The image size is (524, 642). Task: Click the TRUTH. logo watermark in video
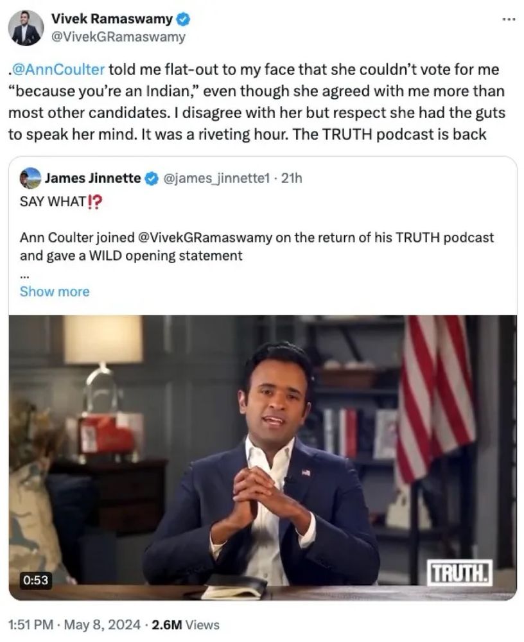(460, 573)
